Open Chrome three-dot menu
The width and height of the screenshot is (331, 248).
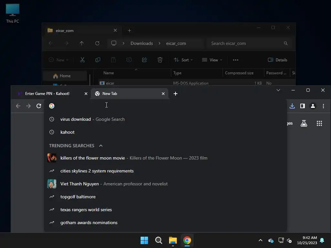[323, 106]
